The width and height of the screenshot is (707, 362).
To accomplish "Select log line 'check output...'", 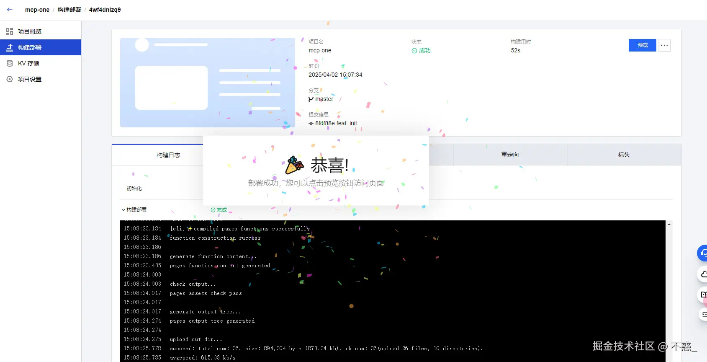I will (x=193, y=284).
